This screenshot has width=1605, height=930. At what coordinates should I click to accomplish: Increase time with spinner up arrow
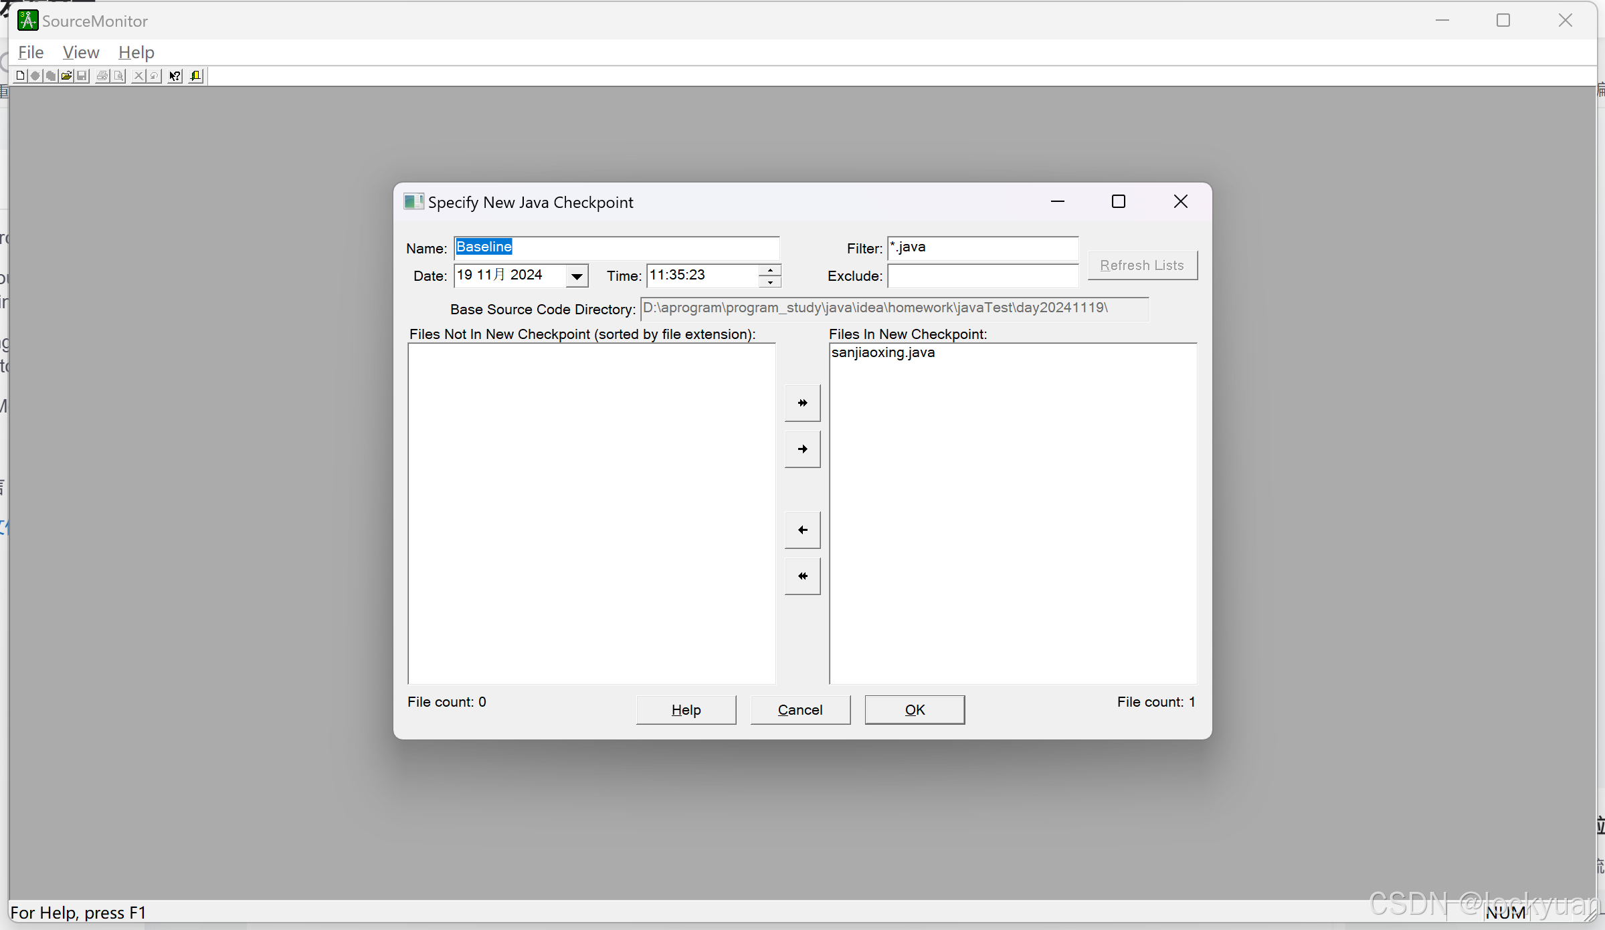click(x=770, y=269)
